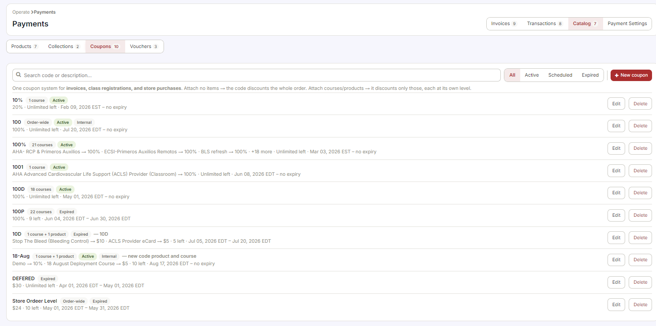
Task: Click the Payments page heading
Action: coord(30,24)
